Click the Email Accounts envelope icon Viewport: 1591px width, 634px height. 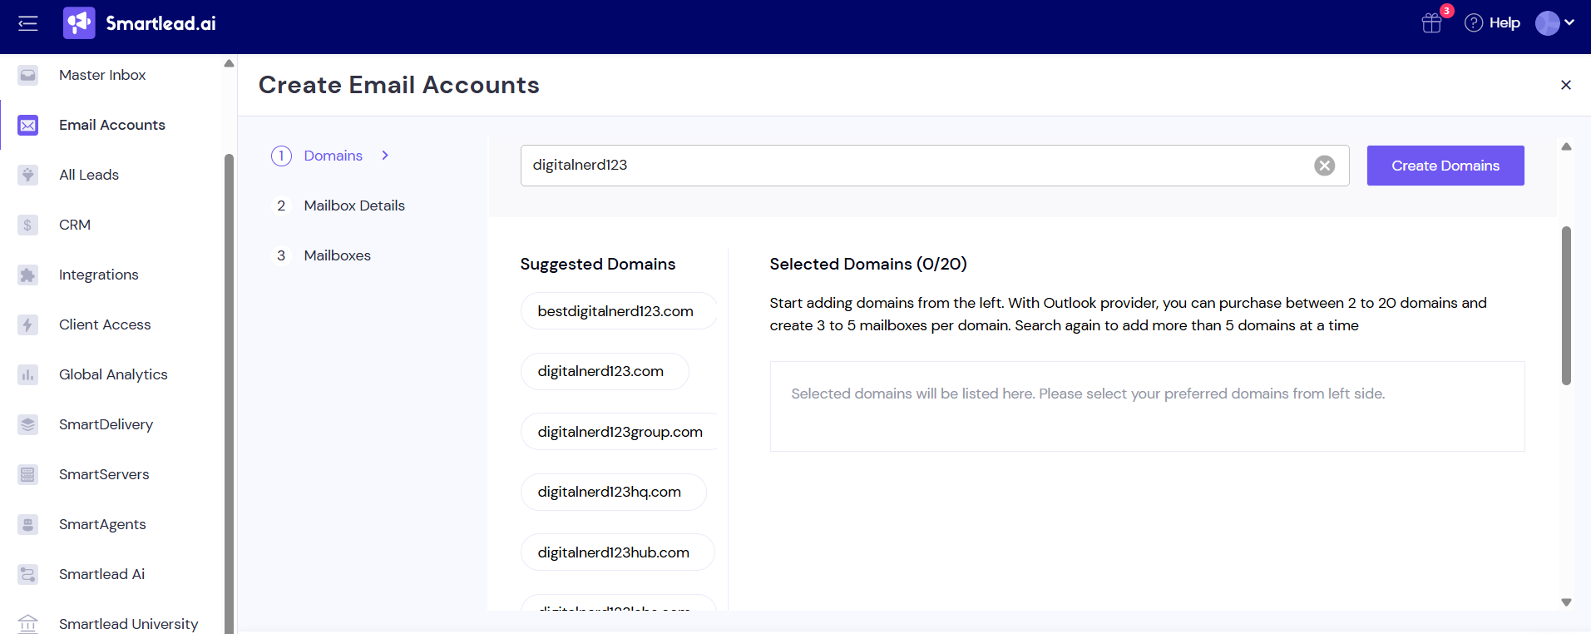click(28, 125)
